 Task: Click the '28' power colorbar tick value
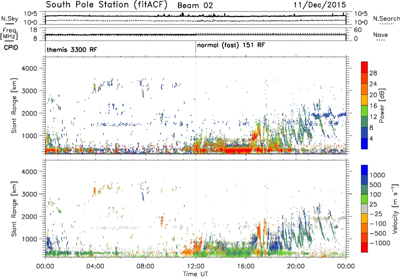click(x=373, y=73)
